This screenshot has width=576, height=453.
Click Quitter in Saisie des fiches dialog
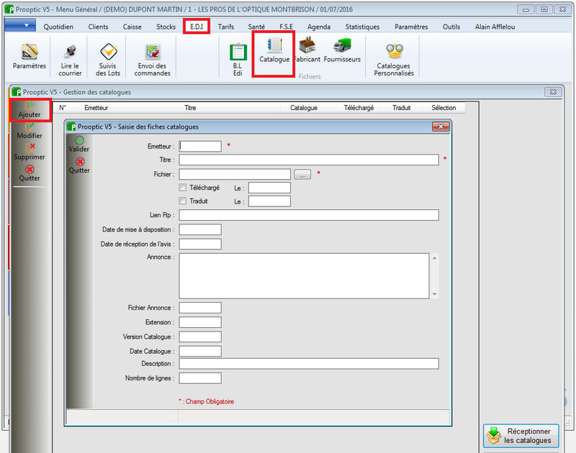pos(79,165)
